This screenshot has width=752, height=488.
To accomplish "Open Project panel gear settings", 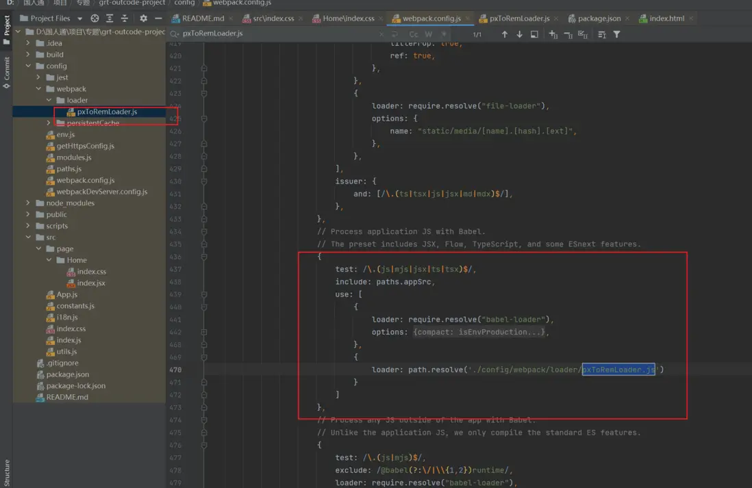I will click(x=143, y=18).
